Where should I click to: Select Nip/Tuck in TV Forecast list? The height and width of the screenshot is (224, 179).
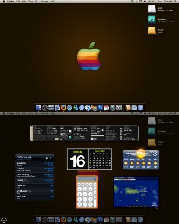click(x=35, y=197)
